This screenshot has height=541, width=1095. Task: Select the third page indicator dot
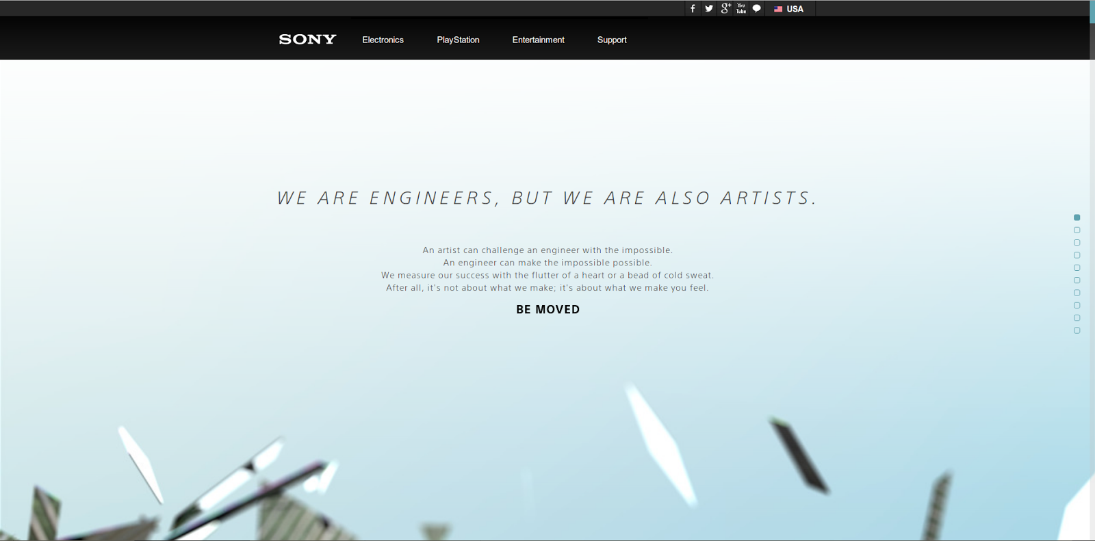click(x=1077, y=243)
